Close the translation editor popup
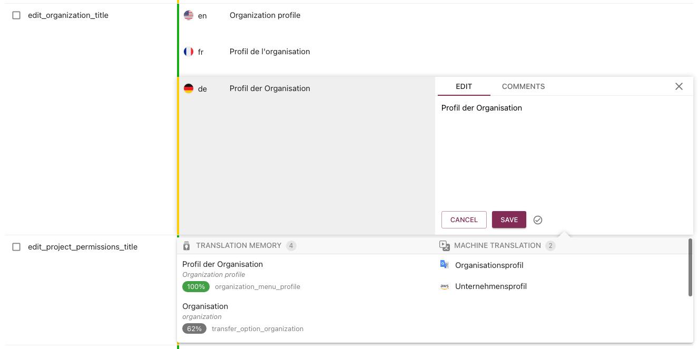 point(679,86)
